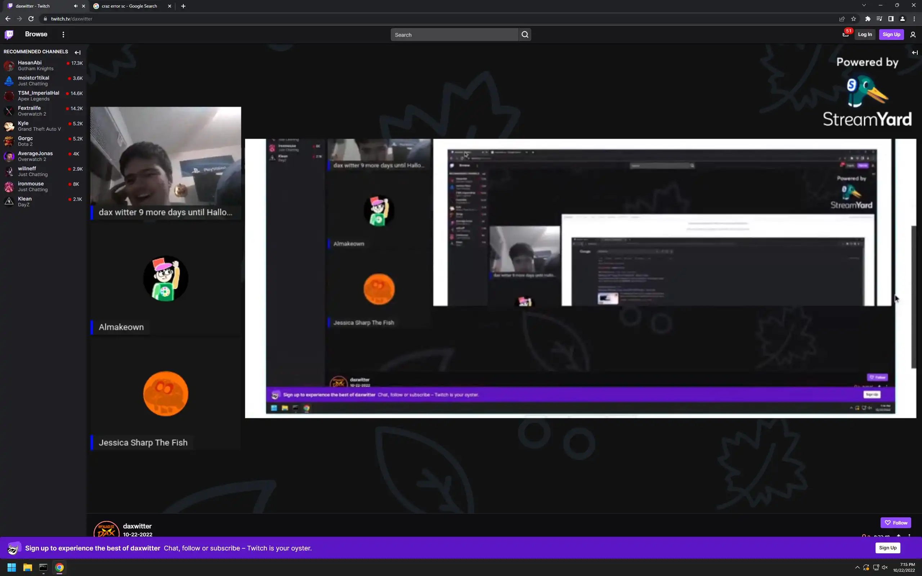Viewport: 922px width, 576px height.
Task: Mute the daxwitter tab audio
Action: (75, 6)
